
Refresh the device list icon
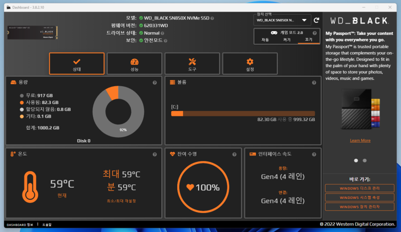pyautogui.click(x=316, y=20)
